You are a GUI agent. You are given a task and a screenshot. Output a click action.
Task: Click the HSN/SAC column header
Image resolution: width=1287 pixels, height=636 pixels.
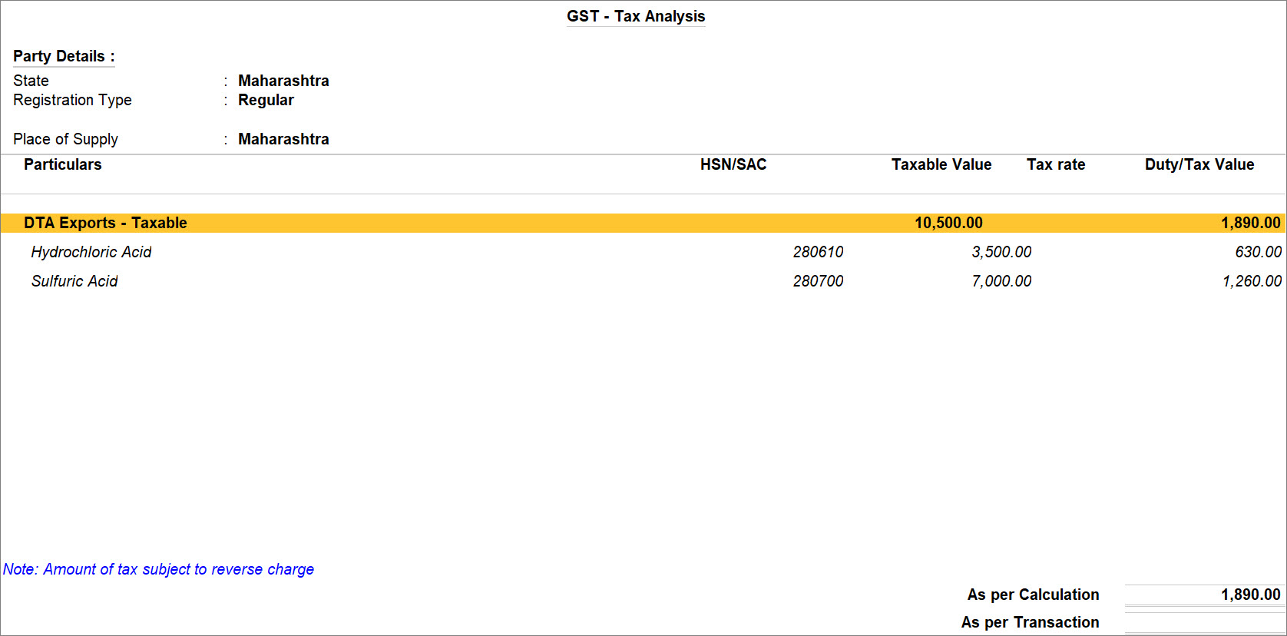click(733, 164)
